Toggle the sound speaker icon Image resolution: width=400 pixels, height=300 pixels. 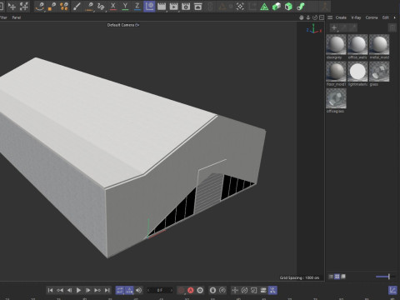(x=138, y=290)
